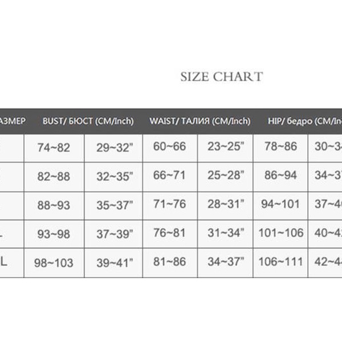Click the 74~82 bust cell
This screenshot has height=342, width=342.
coord(53,148)
